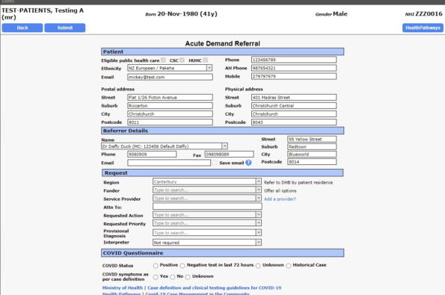This screenshot has height=295, width=445.
Task: Click the Refer to DHB by patient residence text
Action: pos(298,182)
